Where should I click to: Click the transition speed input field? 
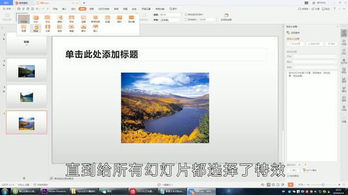(171, 15)
